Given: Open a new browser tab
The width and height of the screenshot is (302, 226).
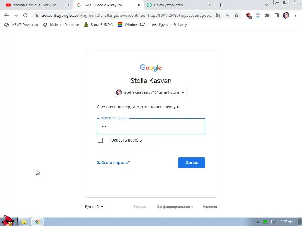Looking at the screenshot, I should click(x=221, y=5).
